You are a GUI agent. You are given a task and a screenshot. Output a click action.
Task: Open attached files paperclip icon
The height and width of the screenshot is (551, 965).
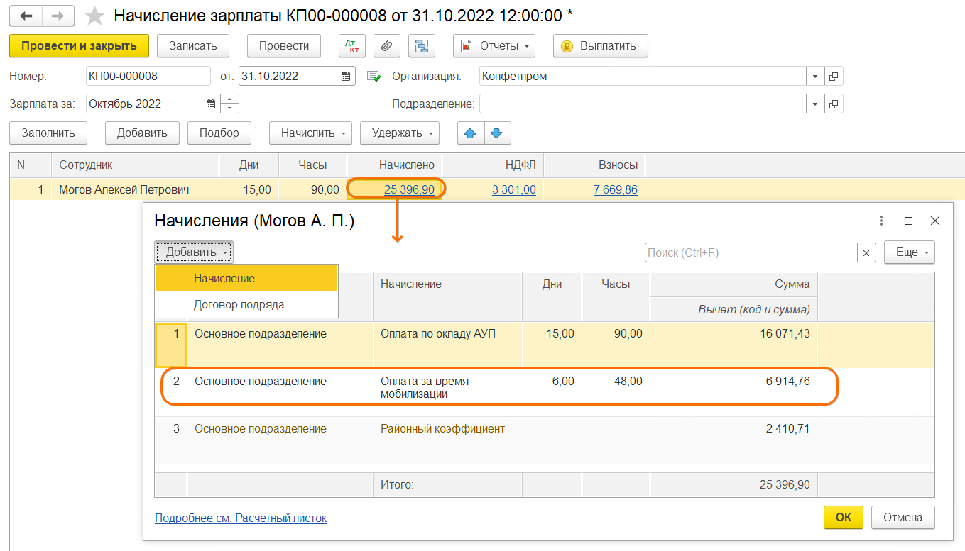click(x=386, y=46)
